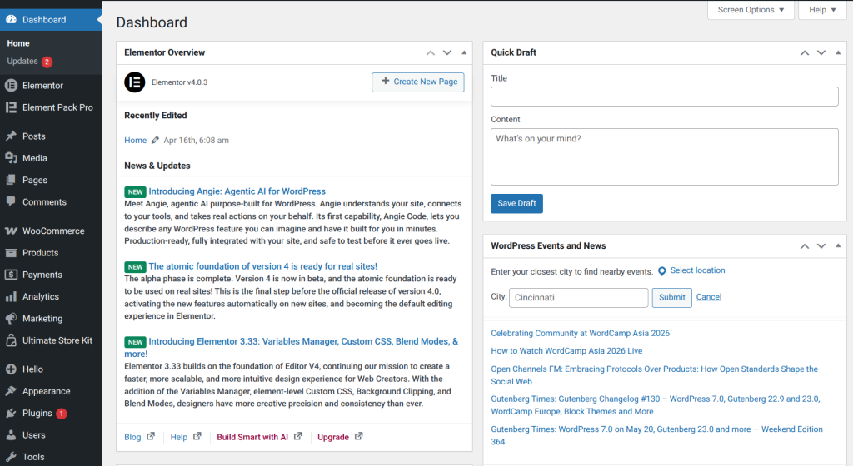
Task: Click the WooCommerce logo icon
Action: pos(11,231)
